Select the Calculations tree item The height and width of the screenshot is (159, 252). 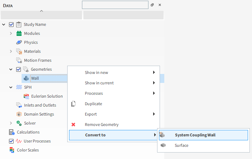[x=28, y=132]
